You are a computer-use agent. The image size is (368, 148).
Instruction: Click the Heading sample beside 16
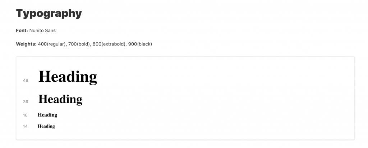pyautogui.click(x=47, y=115)
